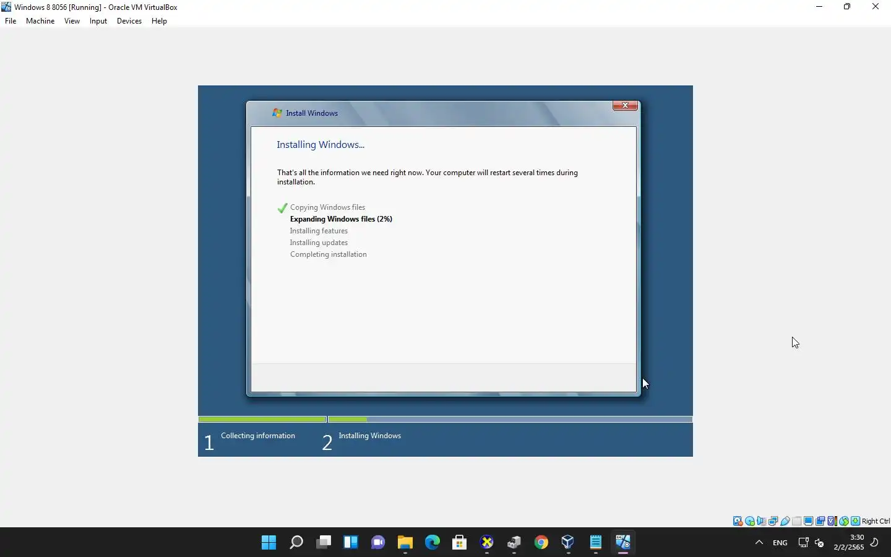Click the USB devices indicator icon
Screen dimensions: 891x557
click(785, 521)
